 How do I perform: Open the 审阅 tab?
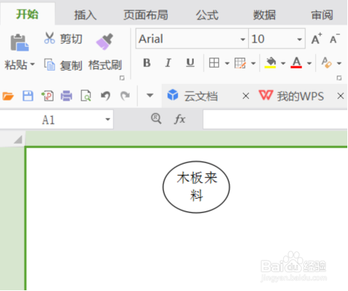click(322, 15)
